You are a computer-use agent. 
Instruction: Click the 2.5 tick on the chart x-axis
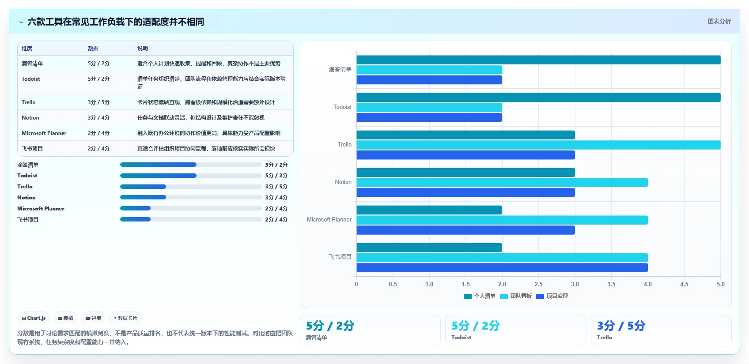pyautogui.click(x=538, y=285)
